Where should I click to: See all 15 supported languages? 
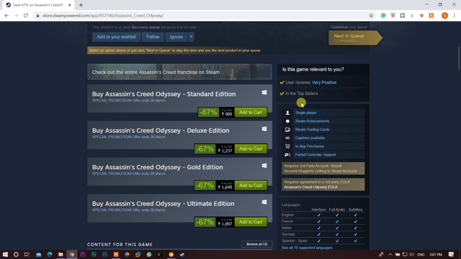(307, 248)
